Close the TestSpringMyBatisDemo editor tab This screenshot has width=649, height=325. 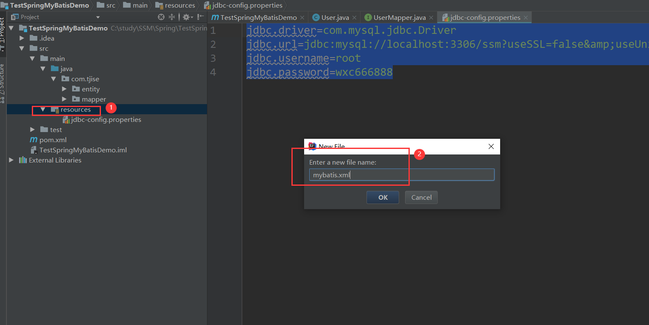302,18
